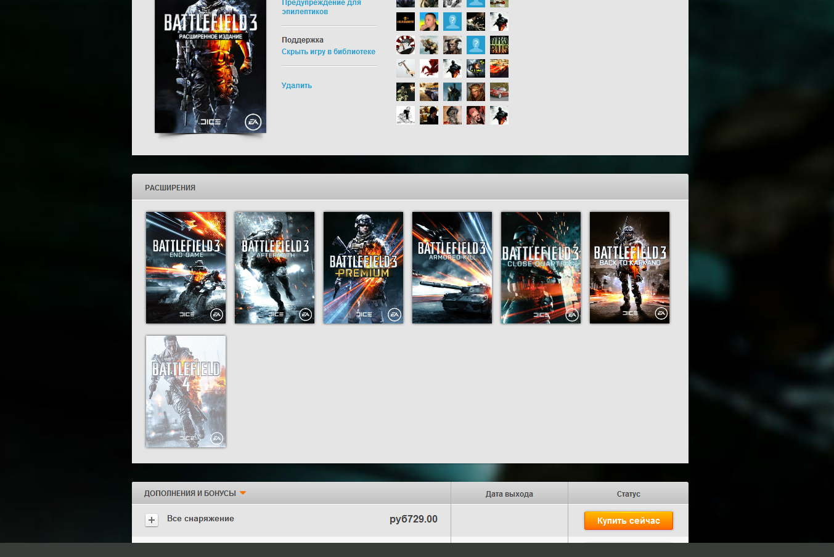The height and width of the screenshot is (557, 834).
Task: Expand the 'Все снаряжение' plus button
Action: tap(152, 520)
